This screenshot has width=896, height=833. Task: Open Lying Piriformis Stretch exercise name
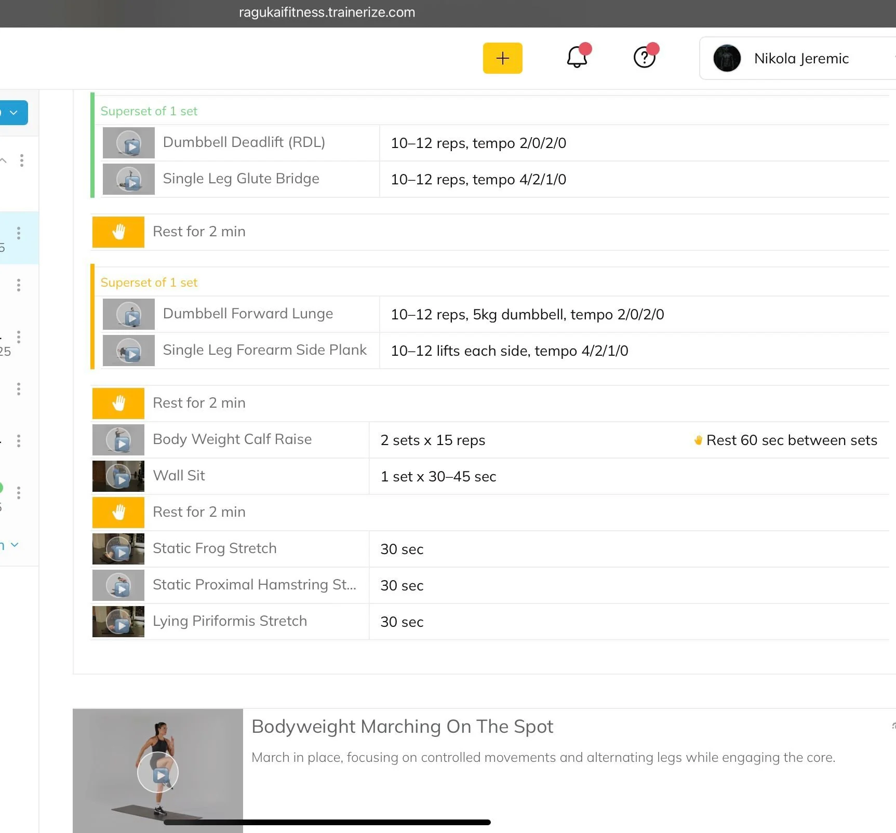[x=230, y=621]
